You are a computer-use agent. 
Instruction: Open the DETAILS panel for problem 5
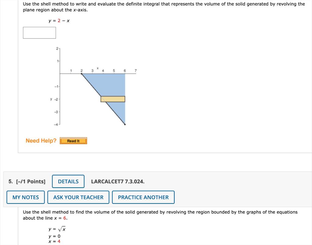[68, 181]
